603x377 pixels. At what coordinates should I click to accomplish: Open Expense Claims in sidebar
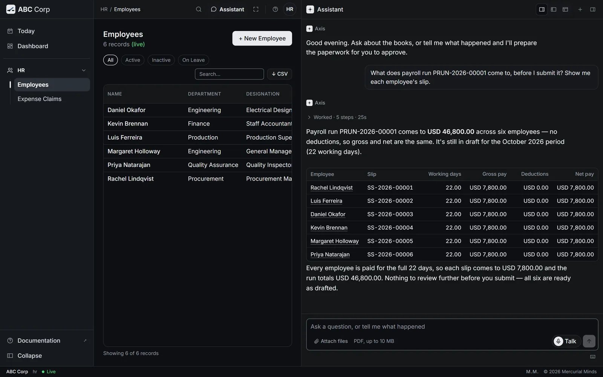coord(52,99)
